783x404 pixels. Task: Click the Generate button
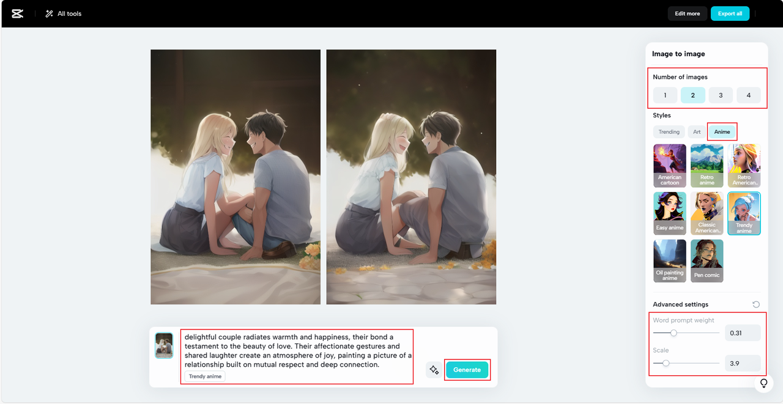tap(467, 370)
